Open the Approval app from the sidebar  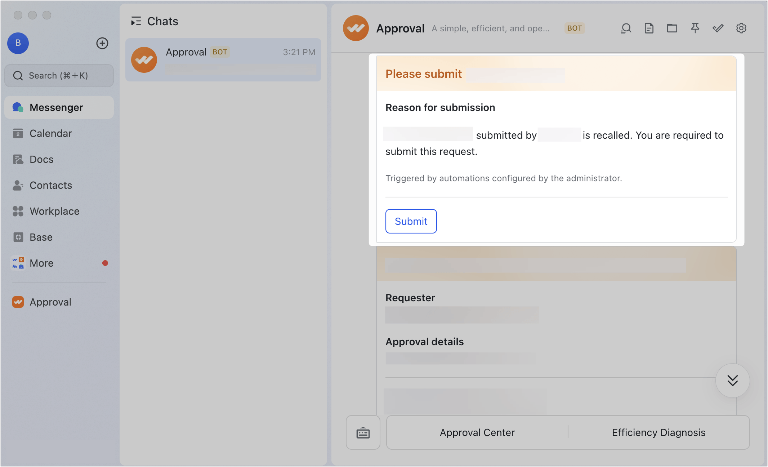[50, 302]
